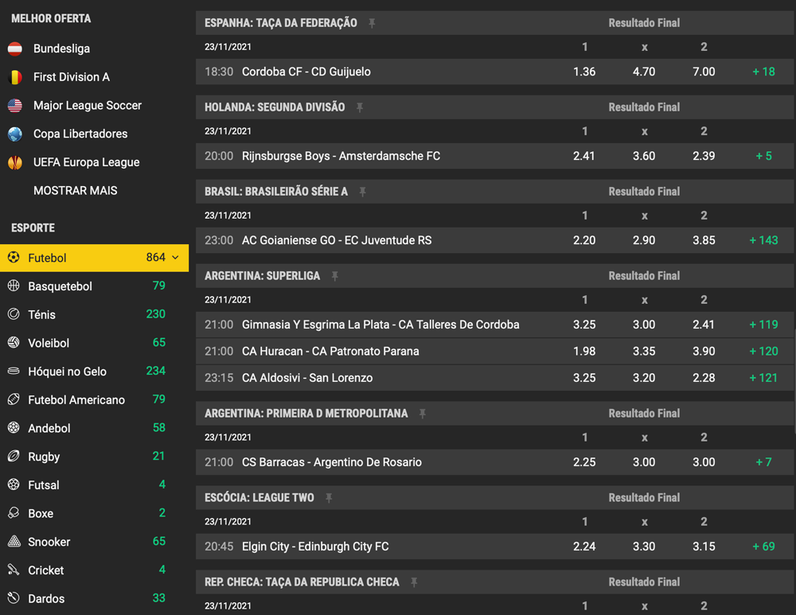
Task: Click the globe icon for Copa Libertadores
Action: coord(14,134)
